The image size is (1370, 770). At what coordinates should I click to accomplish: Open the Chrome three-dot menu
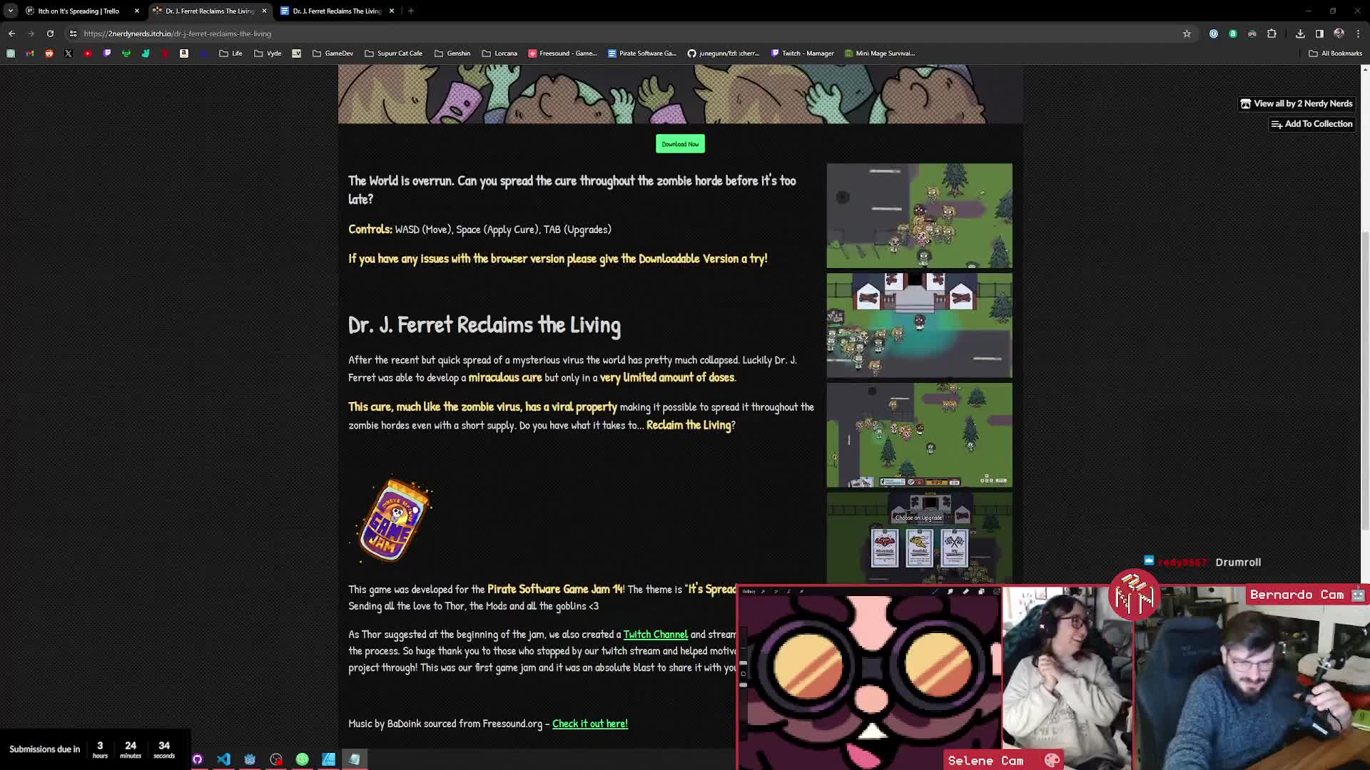pyautogui.click(x=1358, y=34)
